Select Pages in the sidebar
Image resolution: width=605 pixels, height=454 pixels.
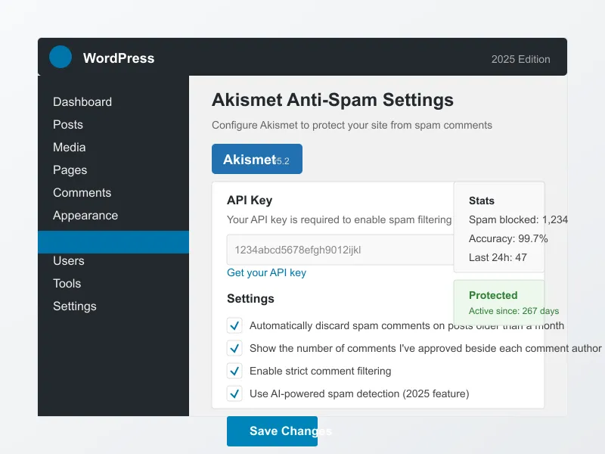pos(70,169)
